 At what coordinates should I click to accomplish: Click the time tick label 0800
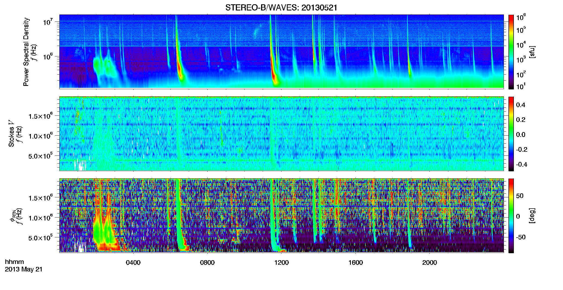pos(207,263)
